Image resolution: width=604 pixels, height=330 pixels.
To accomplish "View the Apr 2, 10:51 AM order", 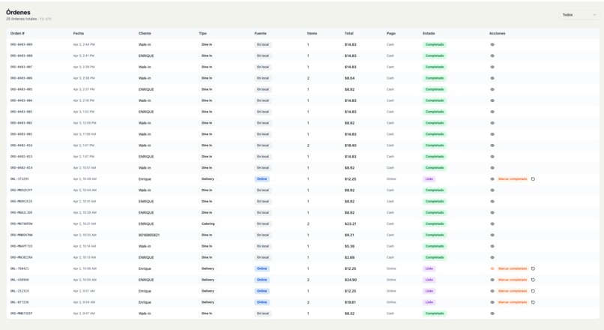I will pos(492,168).
